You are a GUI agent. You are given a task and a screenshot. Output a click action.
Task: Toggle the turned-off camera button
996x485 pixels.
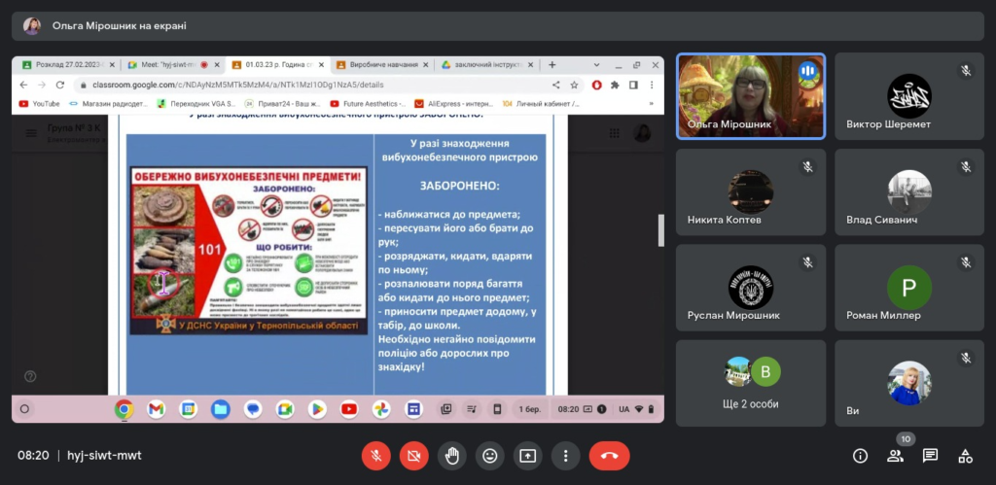click(414, 455)
